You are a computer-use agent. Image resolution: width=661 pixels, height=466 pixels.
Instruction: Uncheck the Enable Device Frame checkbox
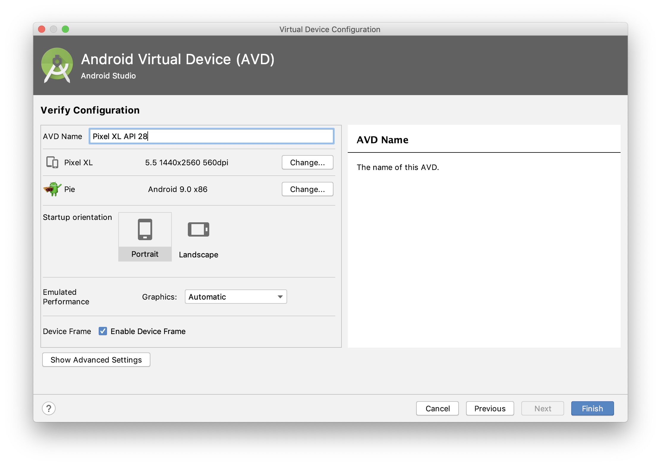(x=103, y=331)
